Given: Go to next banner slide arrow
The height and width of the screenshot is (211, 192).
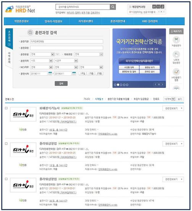Looking at the screenshot, I should tap(163, 84).
